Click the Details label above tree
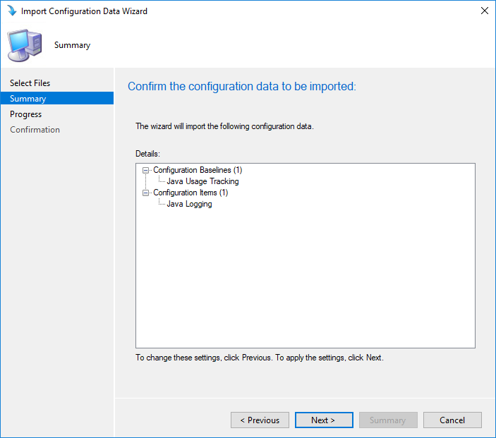The image size is (496, 438). tap(147, 154)
